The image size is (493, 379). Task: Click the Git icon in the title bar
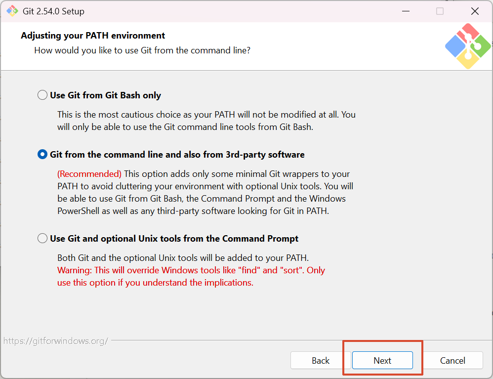point(12,11)
